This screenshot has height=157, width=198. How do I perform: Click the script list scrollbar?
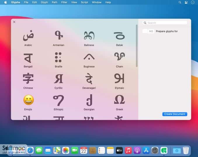pos(137,46)
